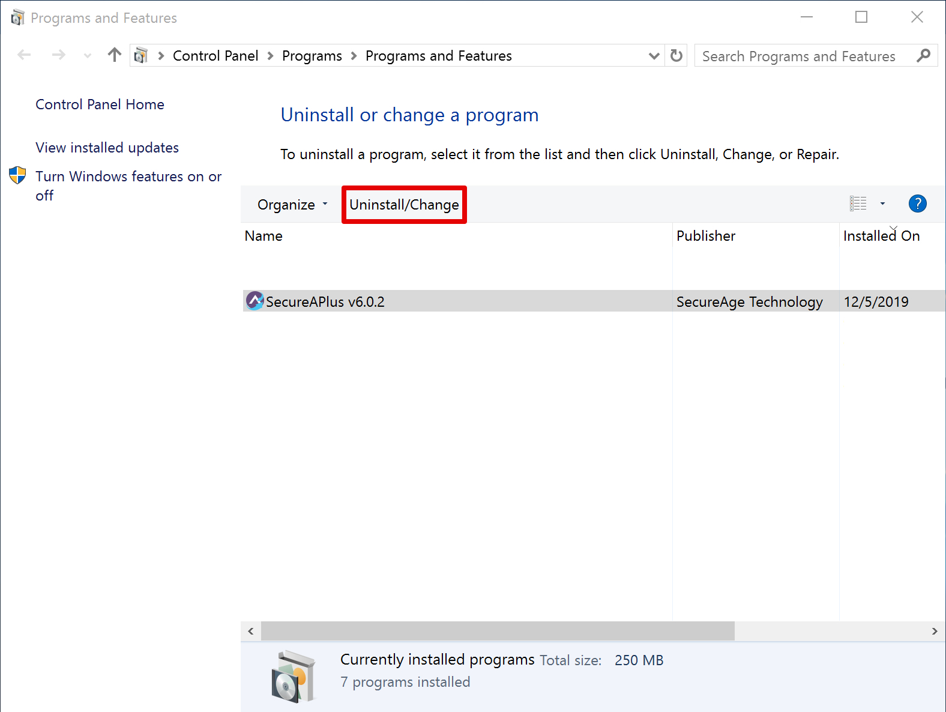Go up one level with Up arrow

(x=115, y=55)
